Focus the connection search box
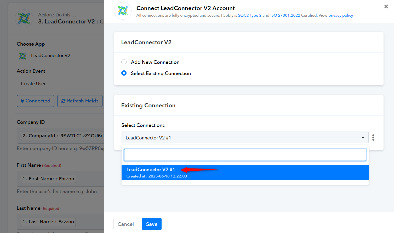Screen dimensions: 394x233 [x=245, y=155]
